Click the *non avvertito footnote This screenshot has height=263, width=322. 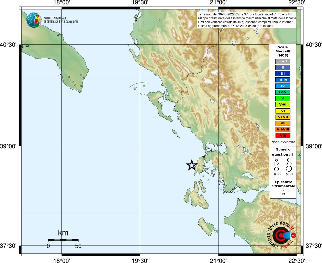click(x=283, y=142)
